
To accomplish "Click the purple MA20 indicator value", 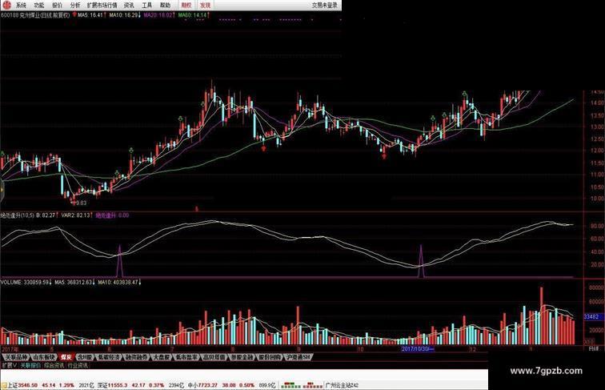I will pyautogui.click(x=158, y=15).
